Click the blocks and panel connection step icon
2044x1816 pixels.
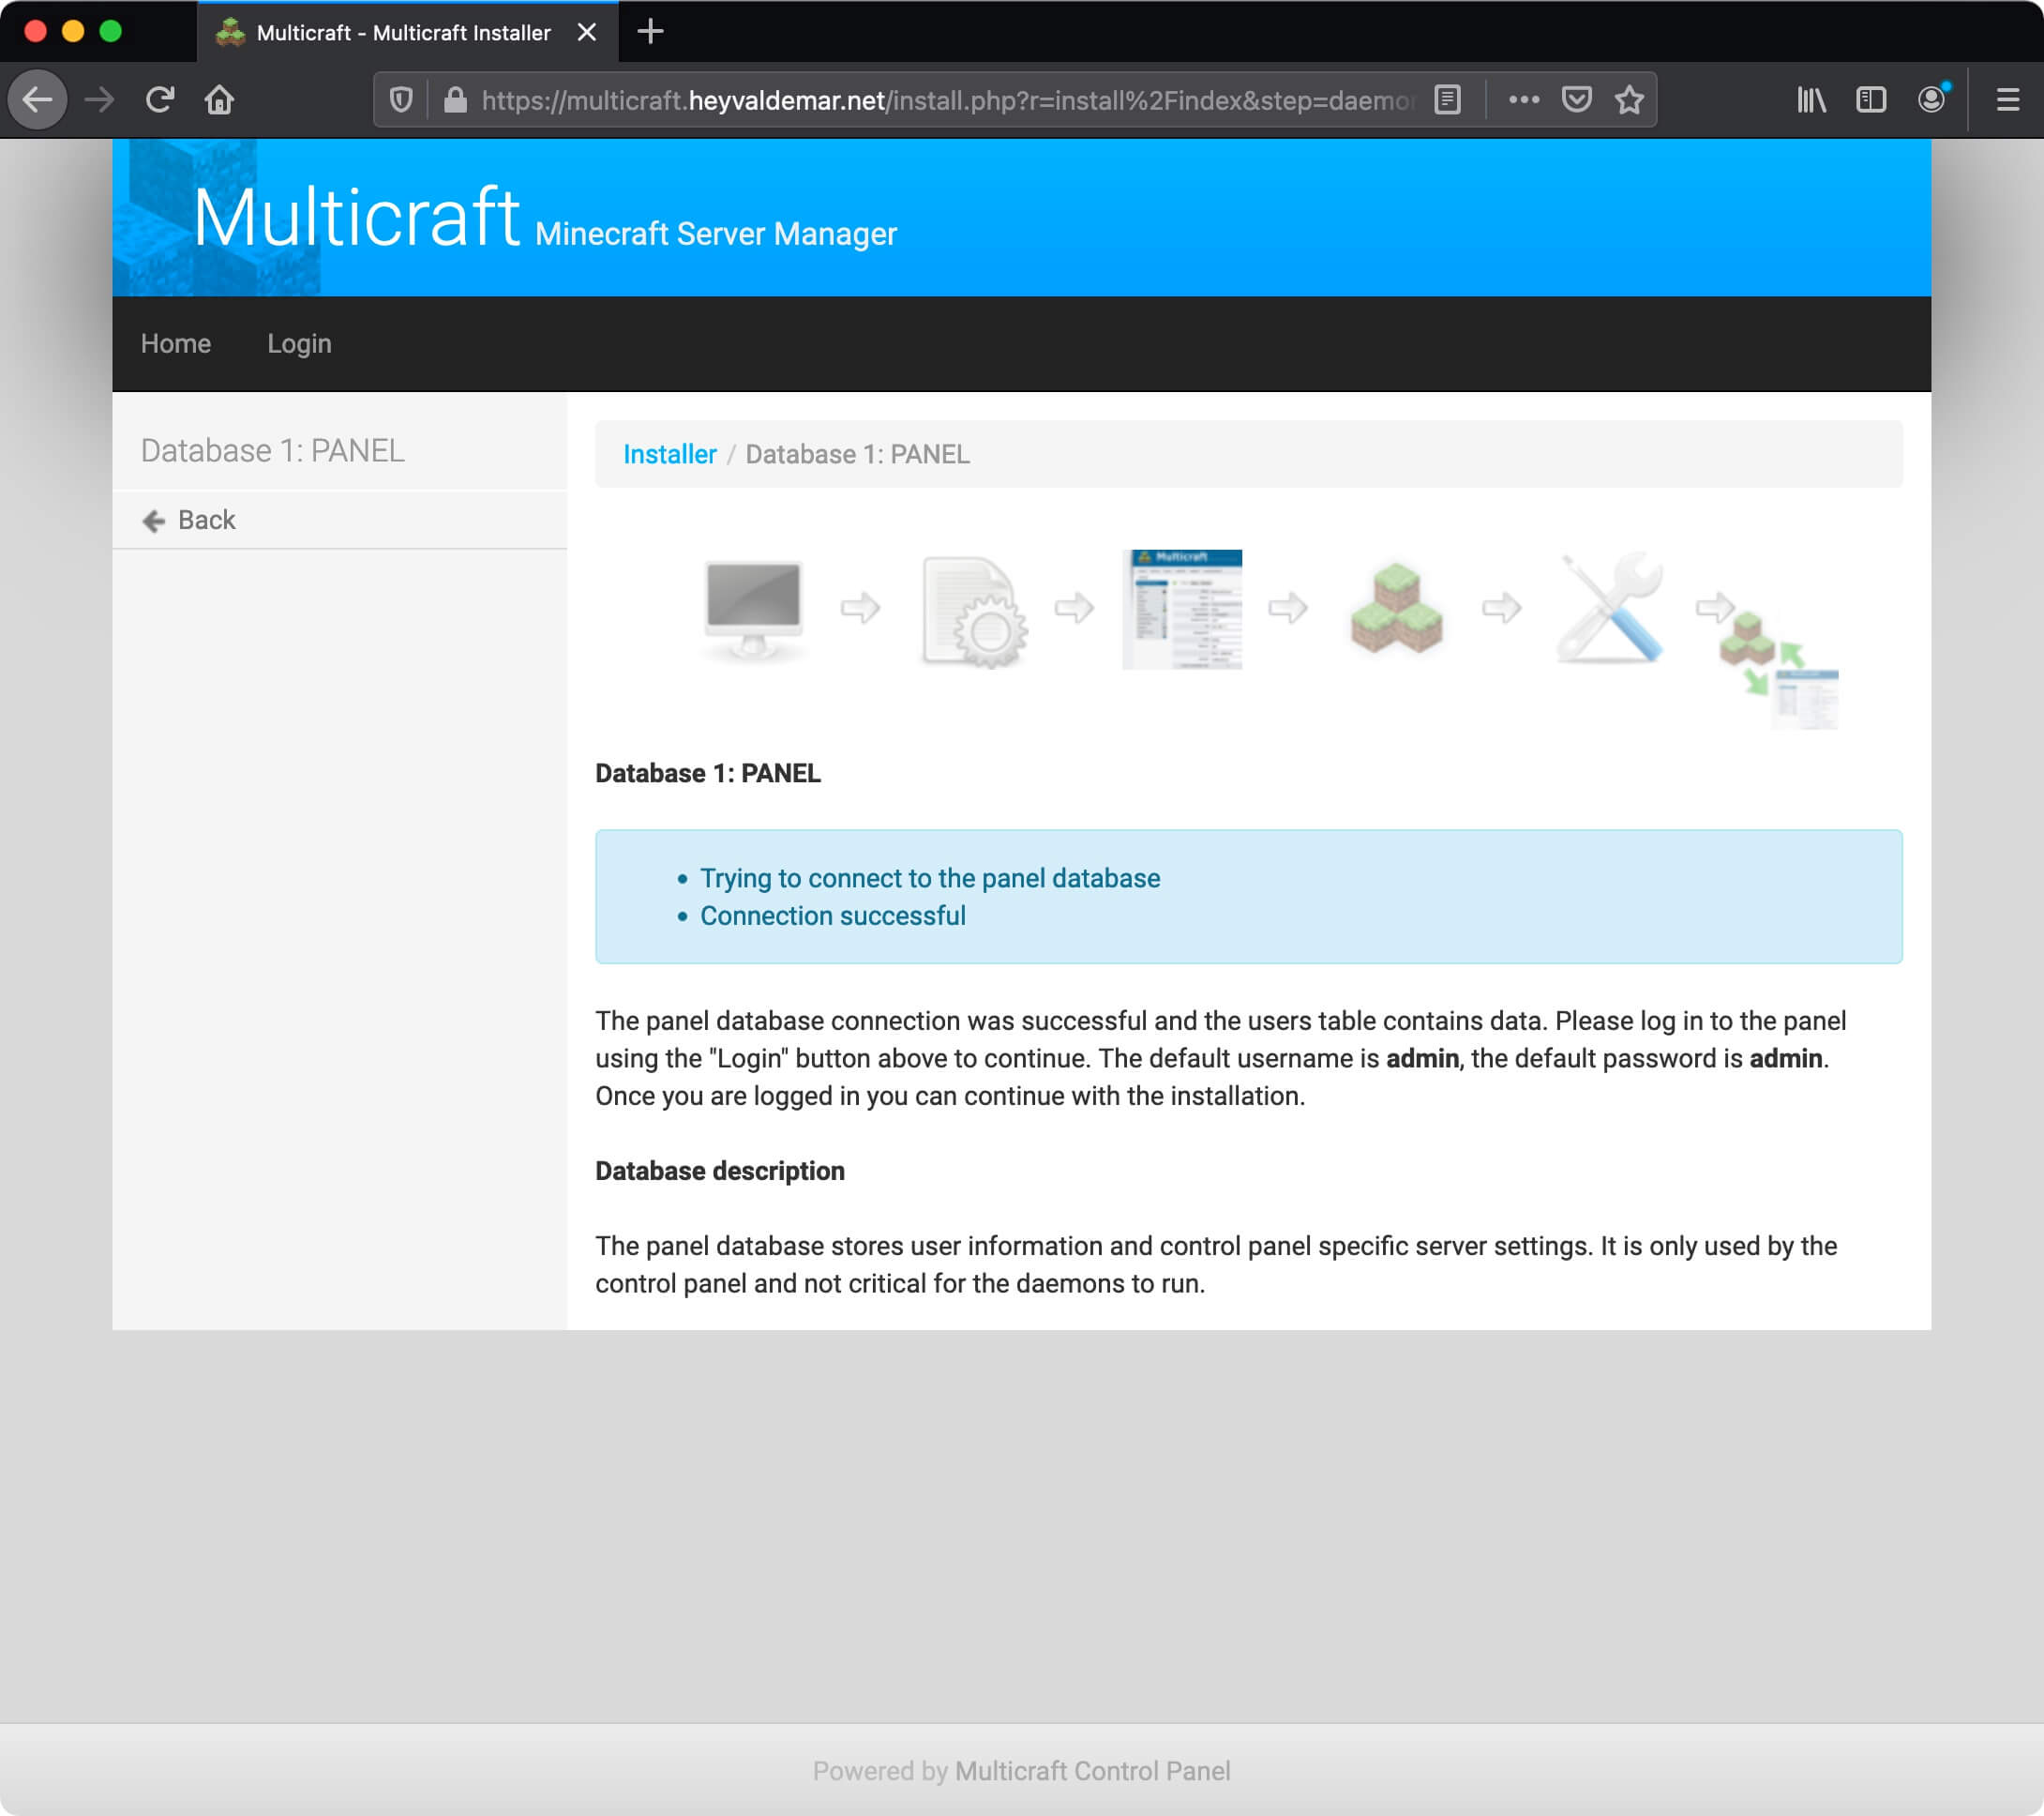pos(1779,671)
